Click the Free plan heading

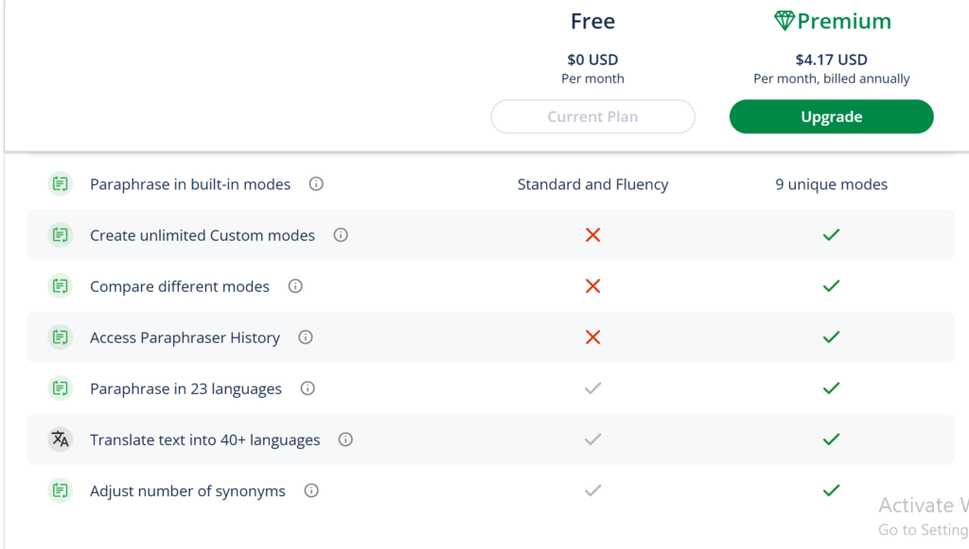(592, 21)
